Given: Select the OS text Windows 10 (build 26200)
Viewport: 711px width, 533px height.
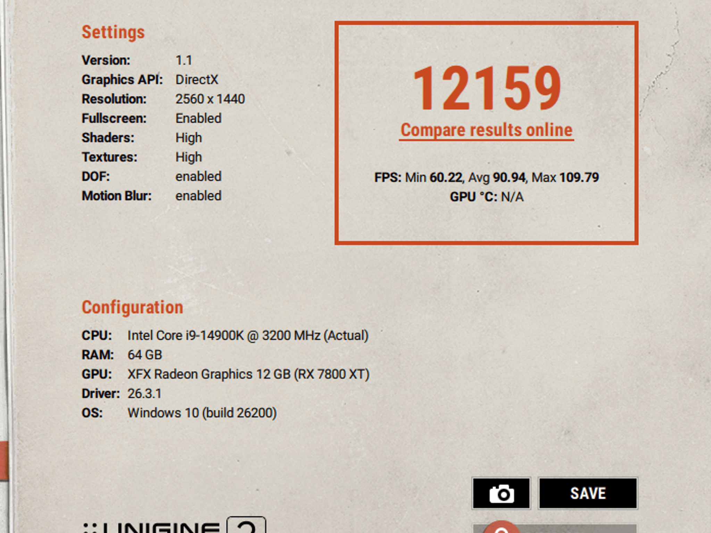Looking at the screenshot, I should click(x=202, y=413).
